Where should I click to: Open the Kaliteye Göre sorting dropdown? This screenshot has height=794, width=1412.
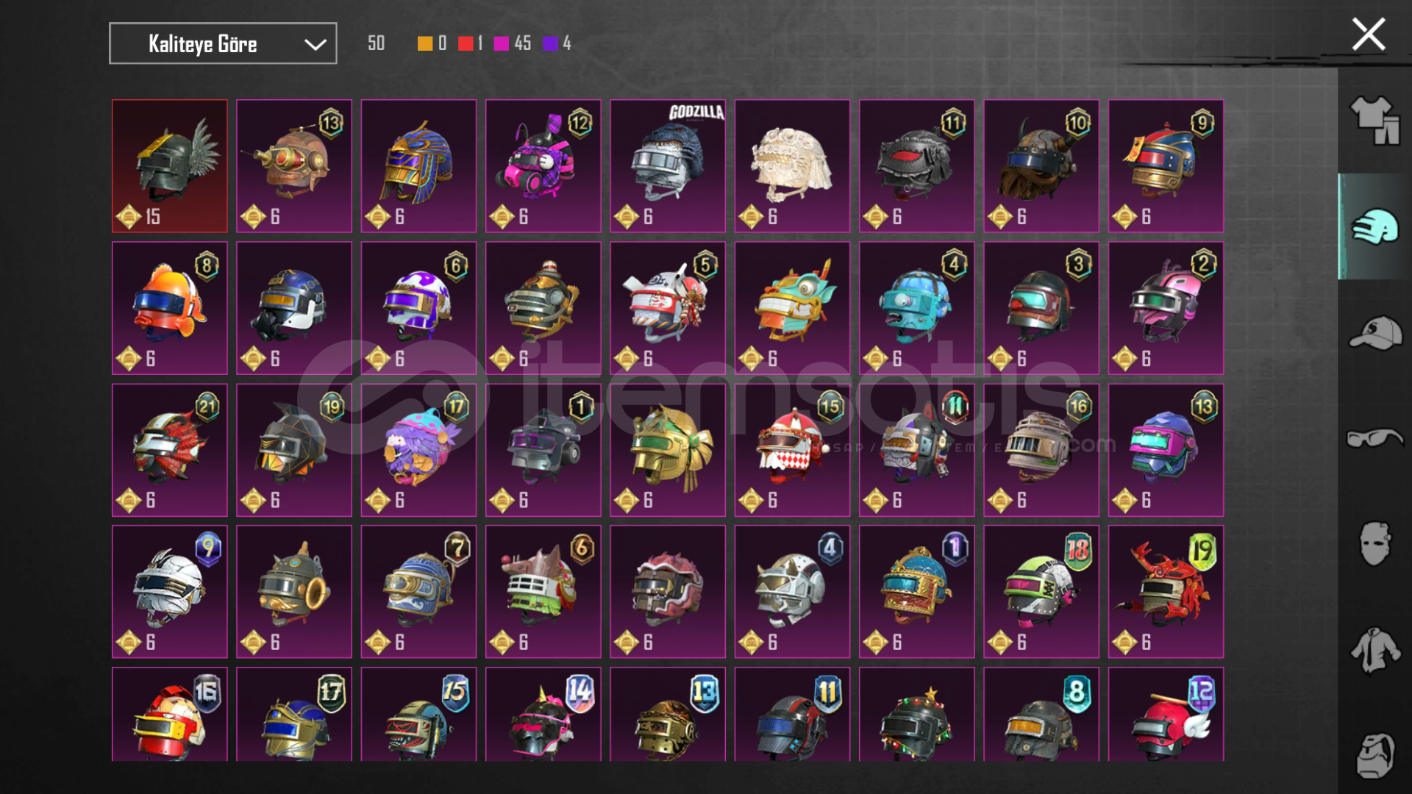[x=223, y=43]
